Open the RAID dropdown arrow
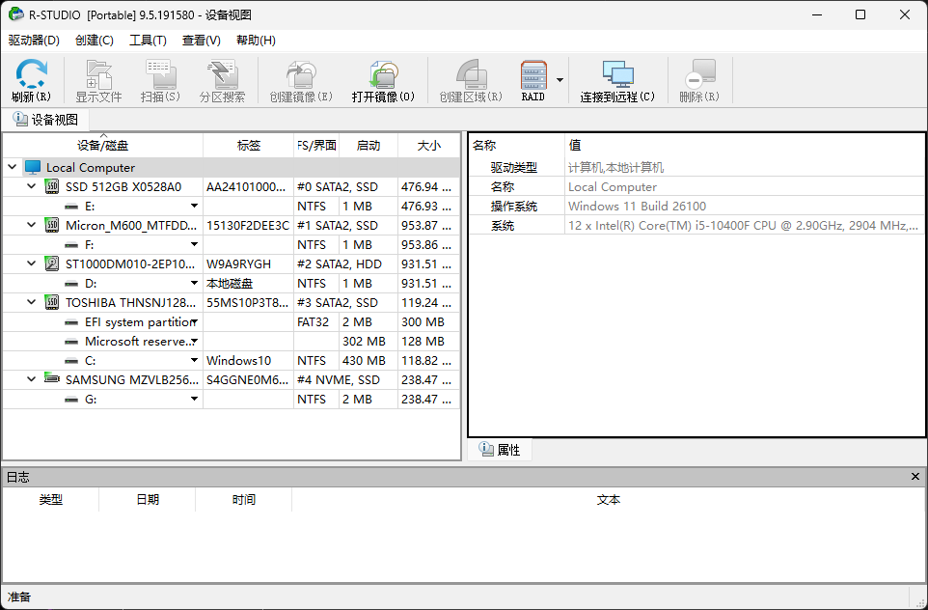This screenshot has height=610, width=928. click(560, 80)
